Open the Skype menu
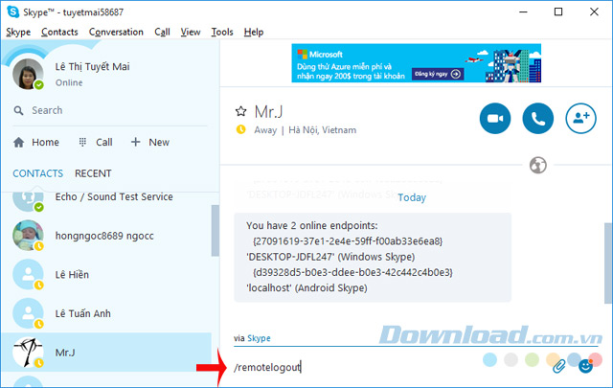613x388 pixels. (x=18, y=32)
